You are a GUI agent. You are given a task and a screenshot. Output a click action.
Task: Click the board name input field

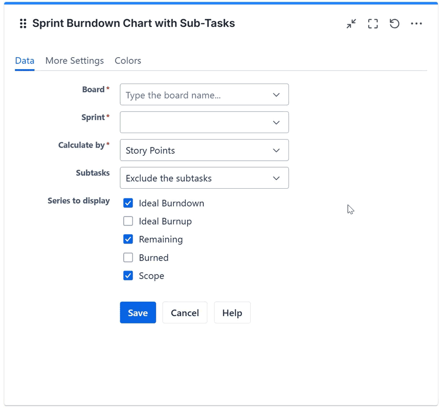pos(191,94)
